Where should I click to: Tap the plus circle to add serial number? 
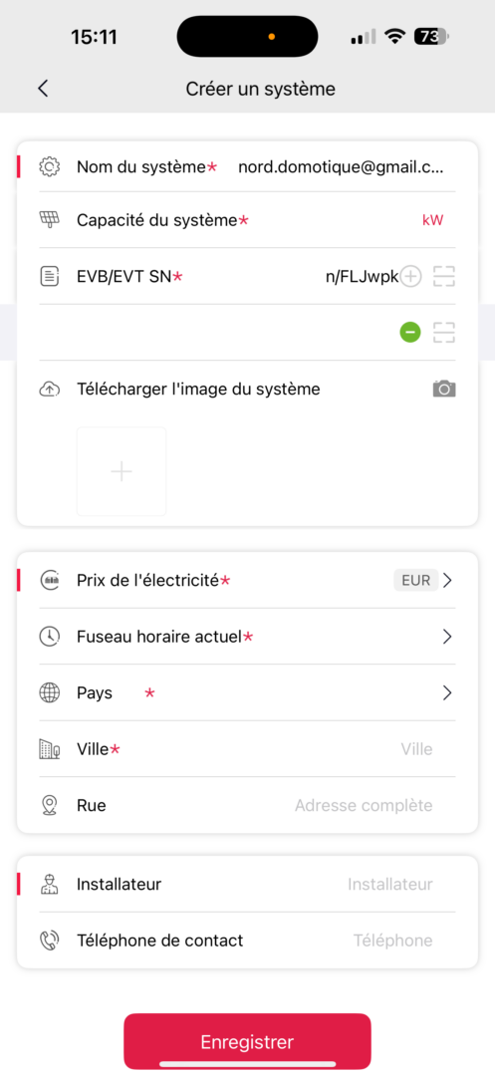410,277
